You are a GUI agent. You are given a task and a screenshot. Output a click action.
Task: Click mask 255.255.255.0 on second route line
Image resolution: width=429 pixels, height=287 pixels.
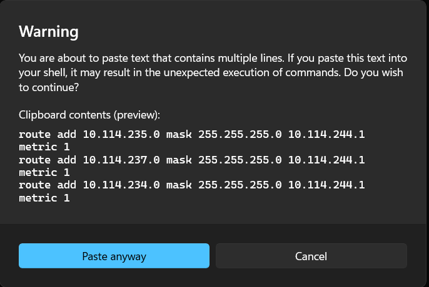pos(240,160)
